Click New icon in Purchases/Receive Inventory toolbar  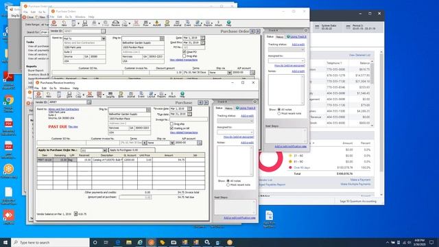(x=49, y=95)
